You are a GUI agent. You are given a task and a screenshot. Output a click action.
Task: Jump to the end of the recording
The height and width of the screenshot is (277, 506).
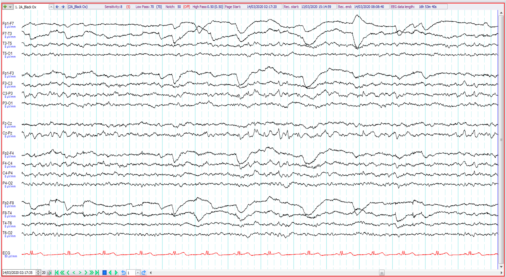pyautogui.click(x=97, y=273)
